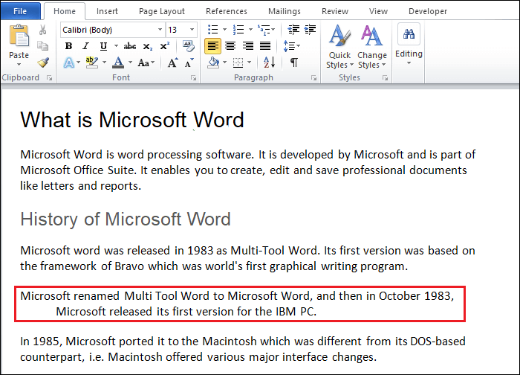Toggle Italic formatting
Screen dimensions: 520x375
(85, 46)
